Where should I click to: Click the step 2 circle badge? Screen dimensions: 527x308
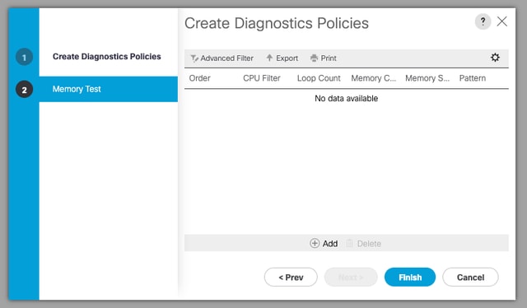point(24,90)
